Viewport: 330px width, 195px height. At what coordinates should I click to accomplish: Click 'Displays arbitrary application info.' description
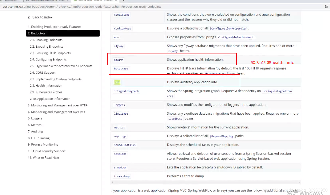click(x=192, y=82)
